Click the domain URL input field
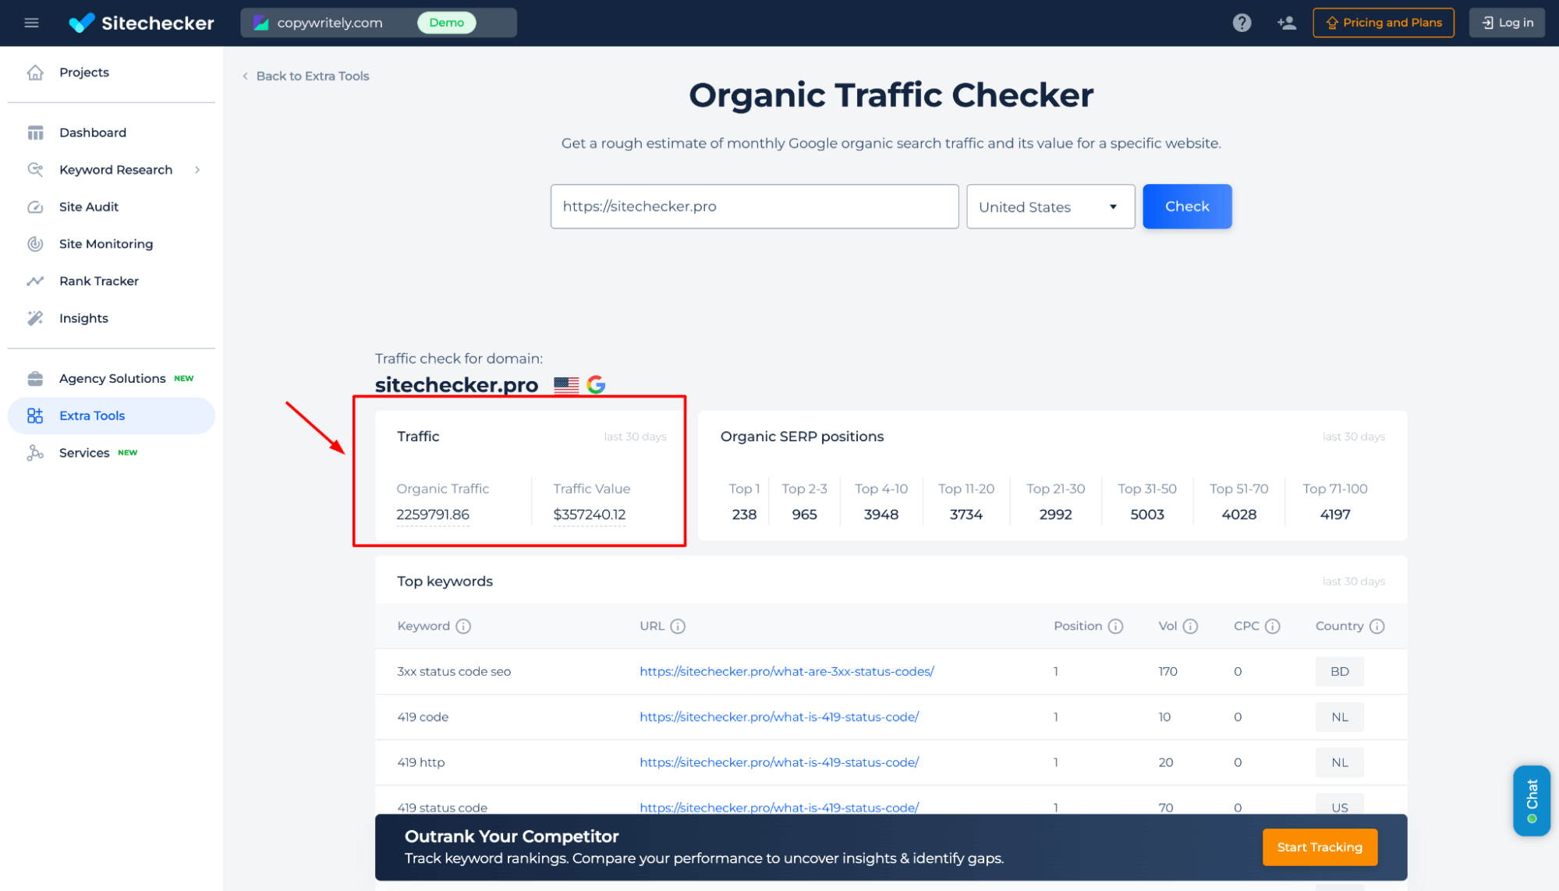The image size is (1559, 891). (753, 206)
